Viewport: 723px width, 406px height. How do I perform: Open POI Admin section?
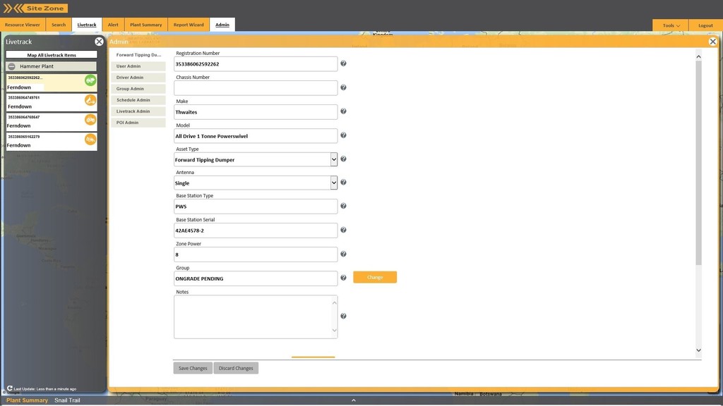[x=138, y=123]
